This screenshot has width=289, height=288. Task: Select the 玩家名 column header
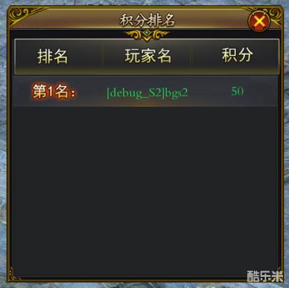click(x=148, y=56)
